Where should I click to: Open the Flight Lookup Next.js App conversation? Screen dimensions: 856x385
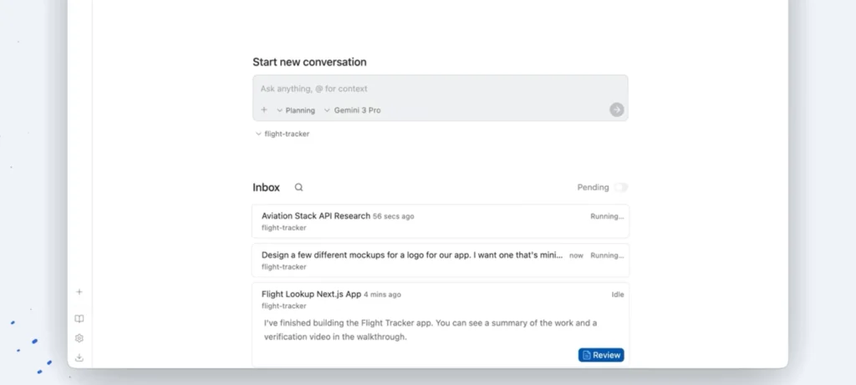pos(311,294)
